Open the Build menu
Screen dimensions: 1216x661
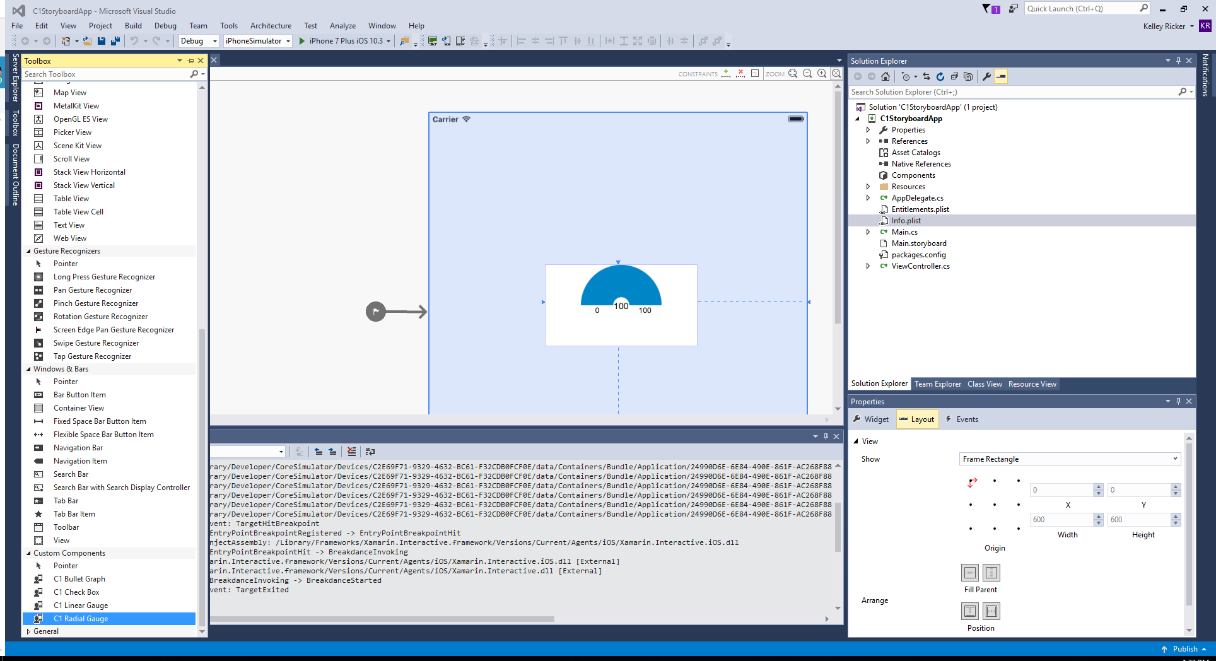click(133, 26)
